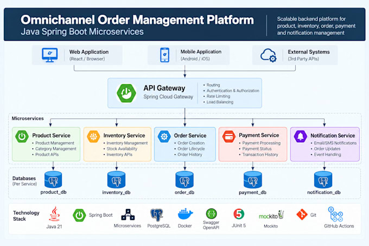
Task: Click the Mobile Application label
Action: coord(201,52)
